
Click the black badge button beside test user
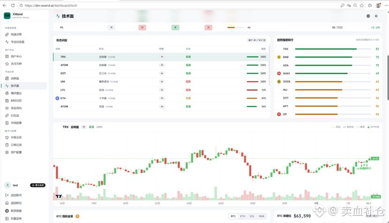click(38, 185)
